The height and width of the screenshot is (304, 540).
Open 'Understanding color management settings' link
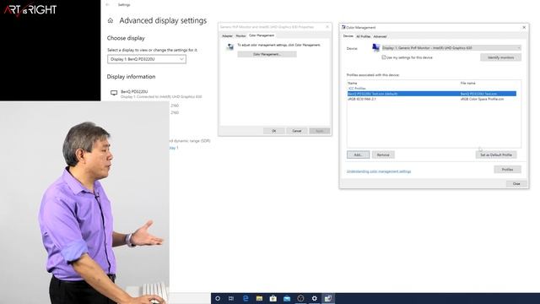pyautogui.click(x=379, y=171)
